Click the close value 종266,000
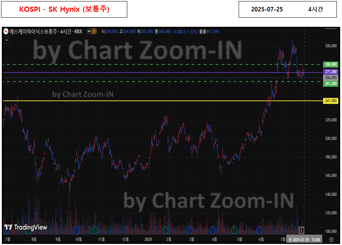This screenshot has width=342, height=245. (163, 32)
